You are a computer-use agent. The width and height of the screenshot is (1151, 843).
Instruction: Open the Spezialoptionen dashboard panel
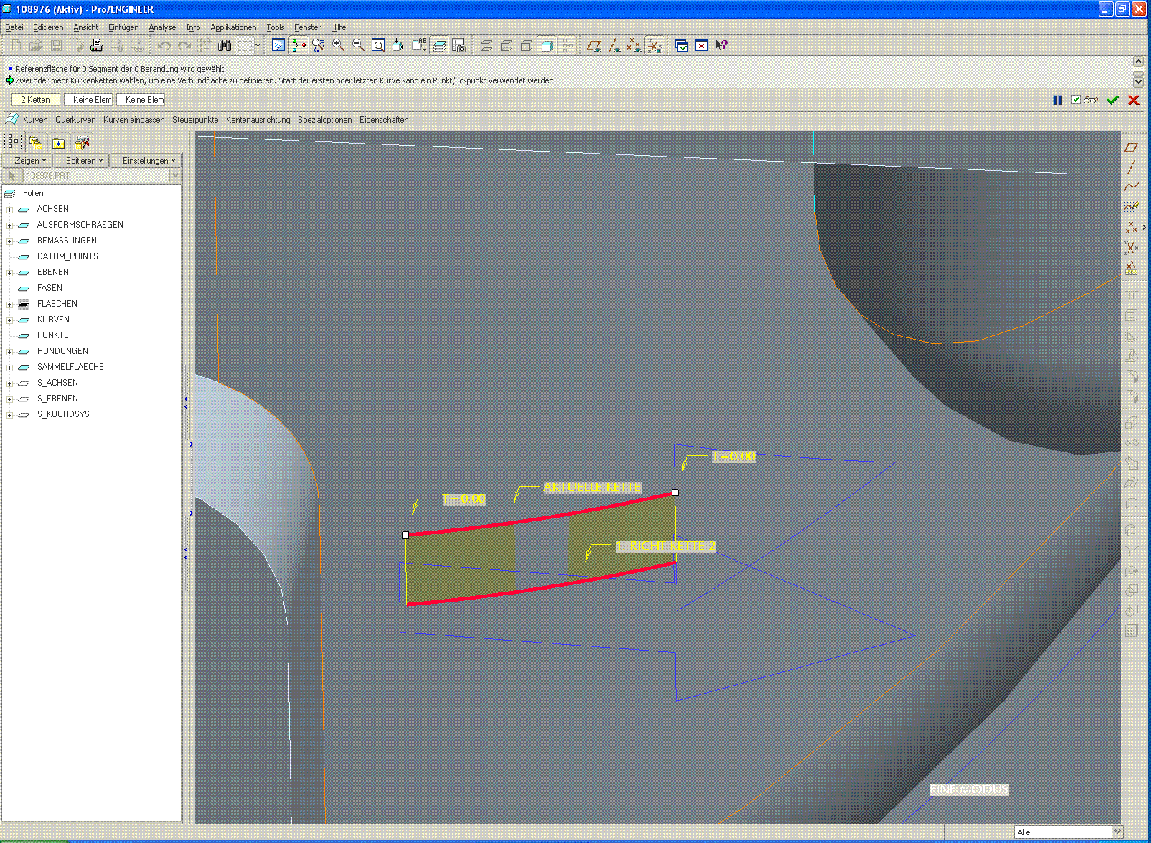324,120
